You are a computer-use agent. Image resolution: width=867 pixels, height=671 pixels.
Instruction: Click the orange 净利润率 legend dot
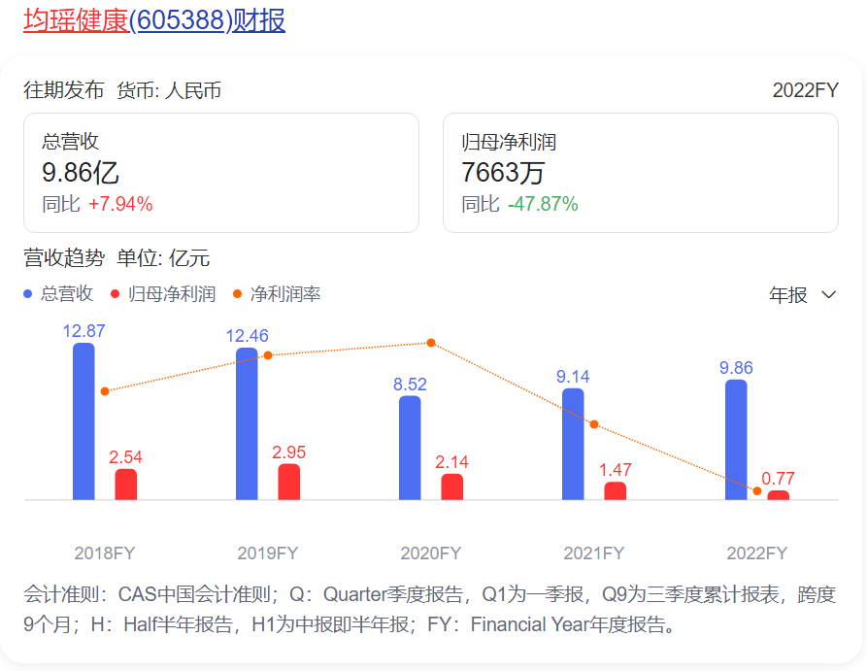point(237,293)
